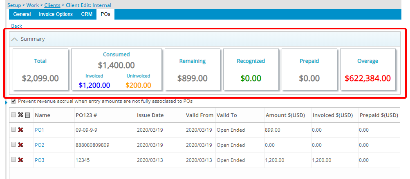This screenshot has height=179, width=410.
Task: Click the Issue Date column header
Action: [150, 115]
